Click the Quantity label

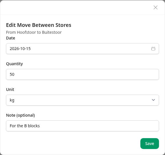[14, 64]
